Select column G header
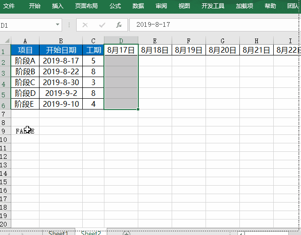 coord(222,41)
